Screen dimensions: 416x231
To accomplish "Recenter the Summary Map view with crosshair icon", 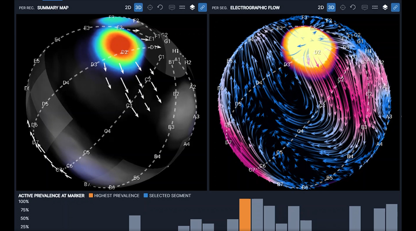I will 150,7.
